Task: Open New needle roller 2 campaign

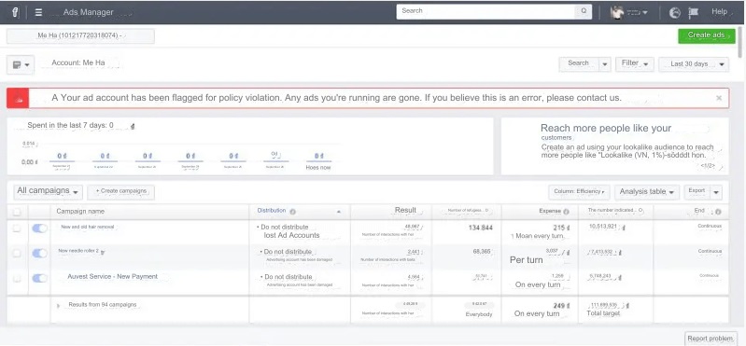Action: click(x=78, y=251)
